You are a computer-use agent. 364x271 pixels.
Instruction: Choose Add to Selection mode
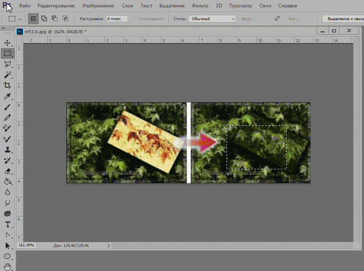pos(44,19)
